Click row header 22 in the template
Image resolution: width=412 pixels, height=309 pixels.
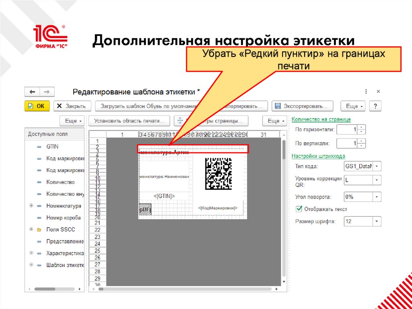[97, 230]
